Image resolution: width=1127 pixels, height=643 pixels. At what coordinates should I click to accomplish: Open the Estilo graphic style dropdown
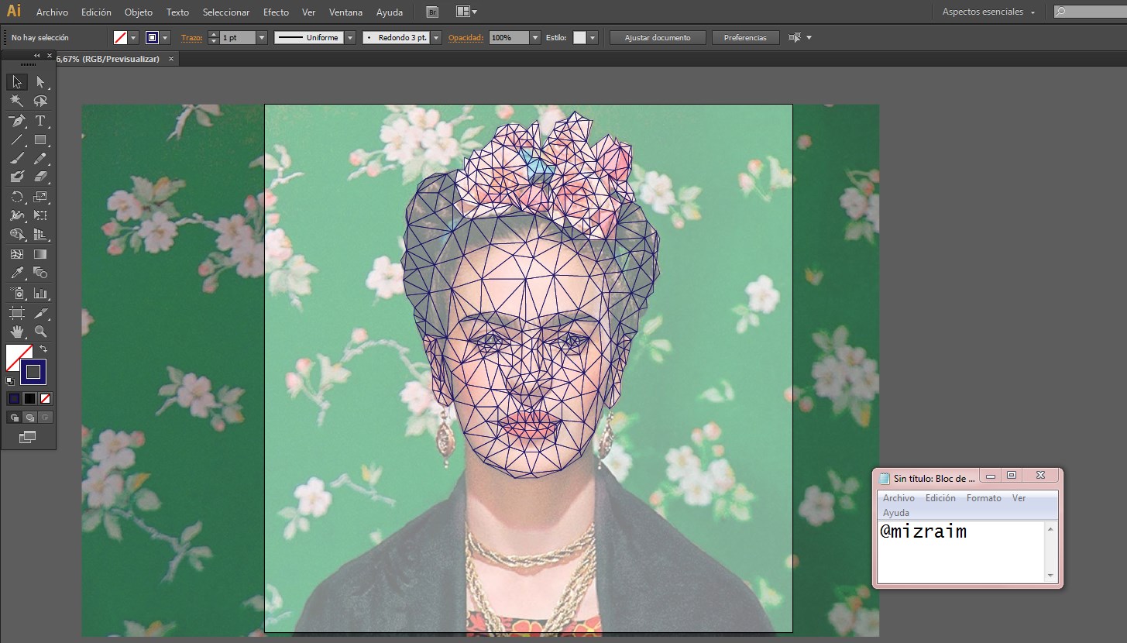(593, 37)
